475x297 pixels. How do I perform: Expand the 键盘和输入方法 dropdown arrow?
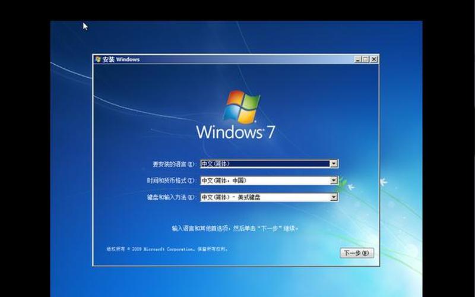[x=334, y=197]
